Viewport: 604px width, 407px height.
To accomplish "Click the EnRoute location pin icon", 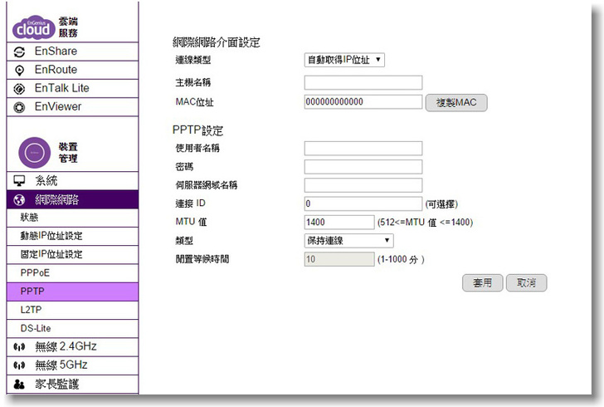I will [x=19, y=71].
